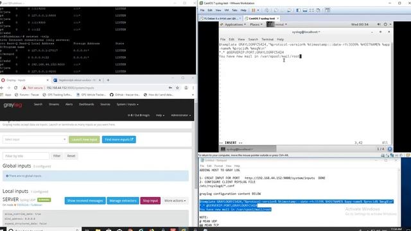Open Terminal window Search menu in CentOS

tap(253, 39)
